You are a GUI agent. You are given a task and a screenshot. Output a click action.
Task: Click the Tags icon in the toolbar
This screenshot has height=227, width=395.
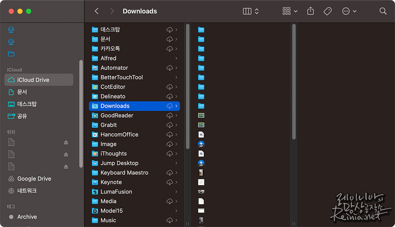(328, 11)
